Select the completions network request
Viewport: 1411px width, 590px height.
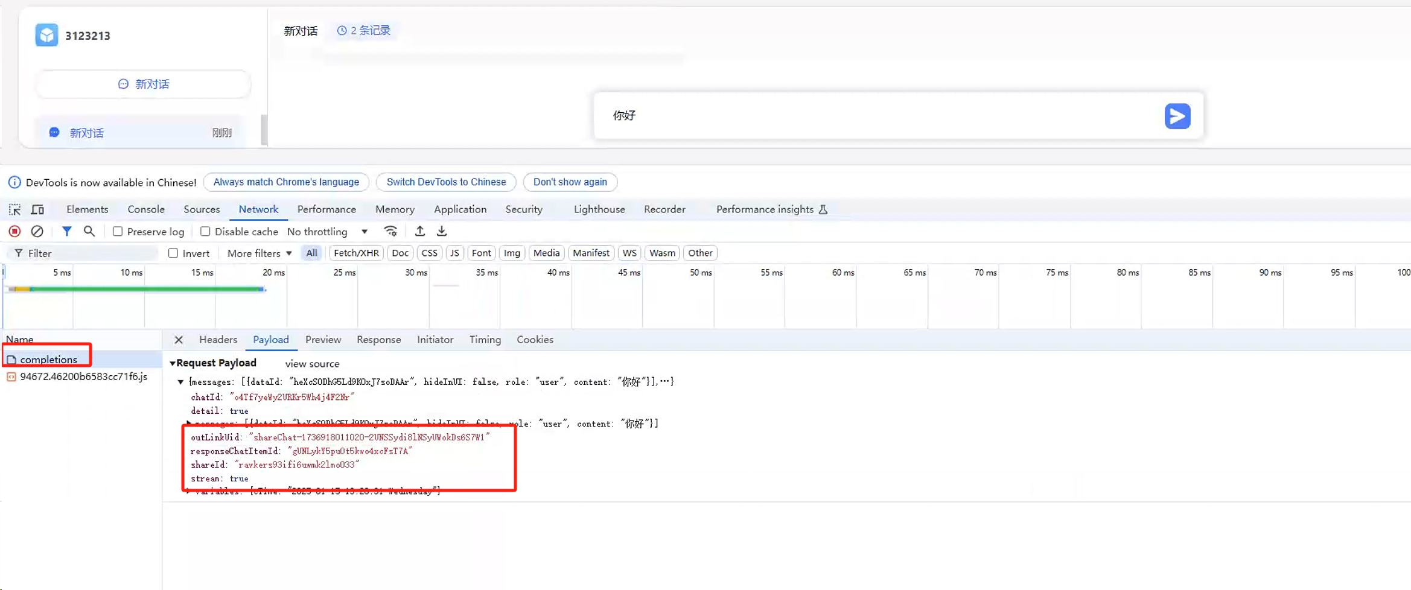(x=48, y=360)
